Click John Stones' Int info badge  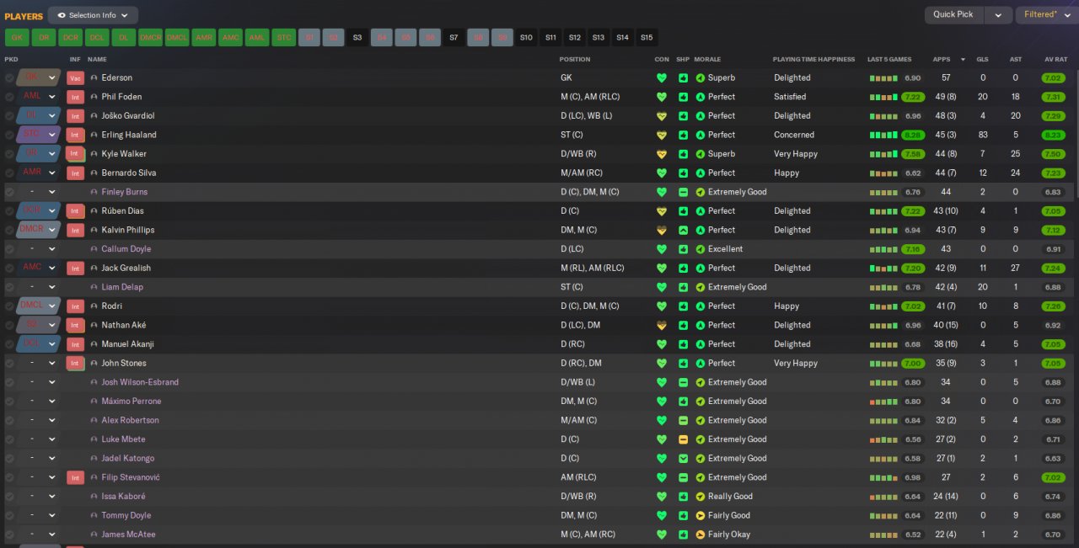[76, 363]
